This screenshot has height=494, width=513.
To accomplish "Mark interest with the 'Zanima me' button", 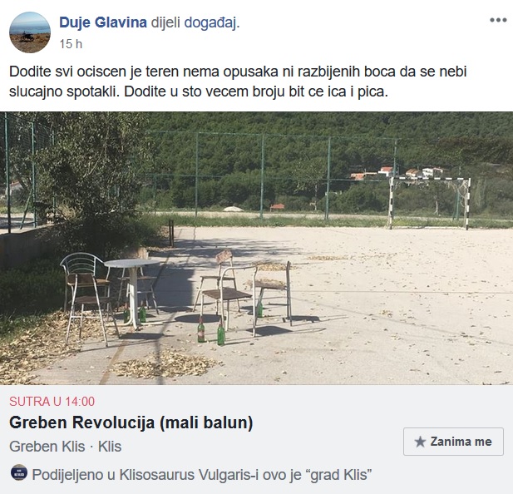I will [x=453, y=442].
